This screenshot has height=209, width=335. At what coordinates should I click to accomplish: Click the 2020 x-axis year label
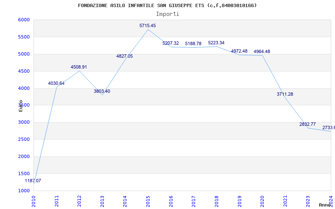262,201
